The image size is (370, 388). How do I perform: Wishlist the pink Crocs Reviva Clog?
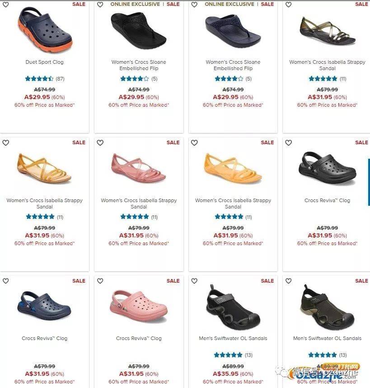click(x=100, y=281)
